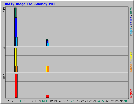Click day '13' on the x-axis
The image size is (134, 104).
(55, 101)
